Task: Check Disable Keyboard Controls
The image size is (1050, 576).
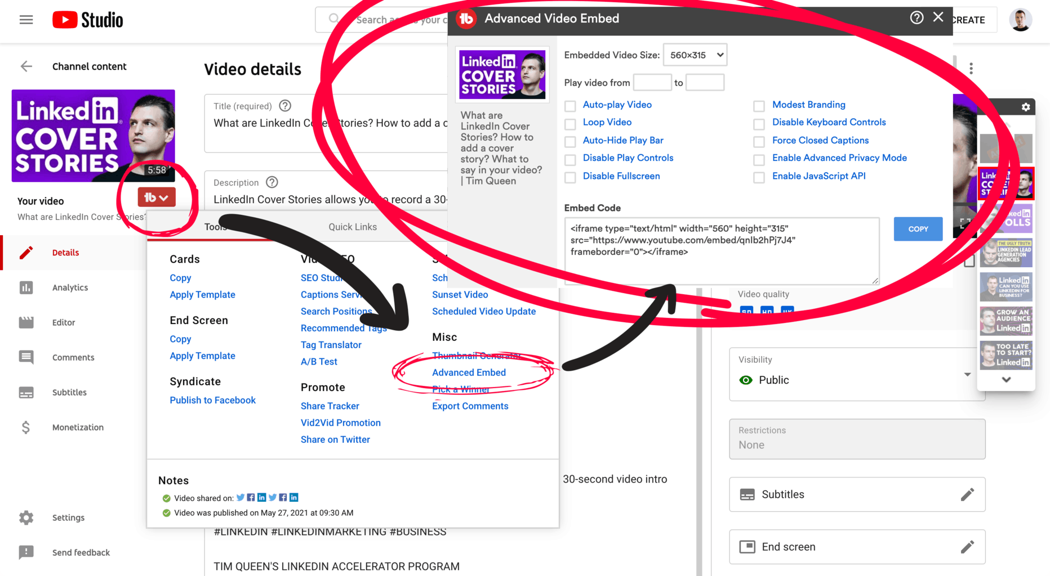Action: tap(759, 124)
